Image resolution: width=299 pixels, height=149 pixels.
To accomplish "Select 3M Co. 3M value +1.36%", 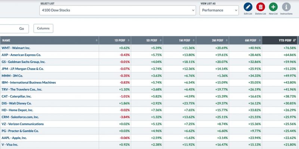I will (222, 76).
